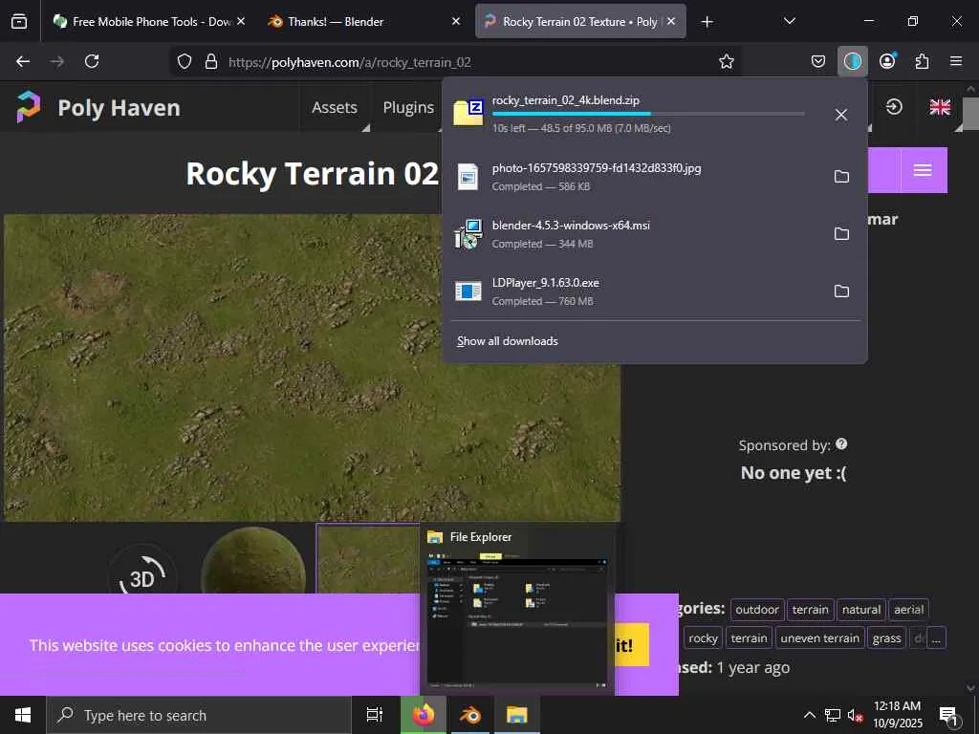The image size is (979, 734).
Task: Open the notifications action center icon
Action: point(949,716)
